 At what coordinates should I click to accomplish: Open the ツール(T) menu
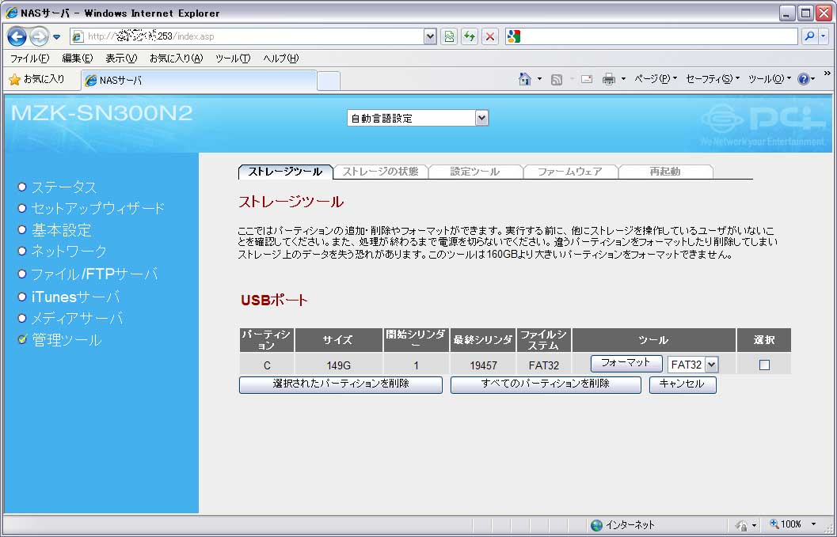(233, 58)
